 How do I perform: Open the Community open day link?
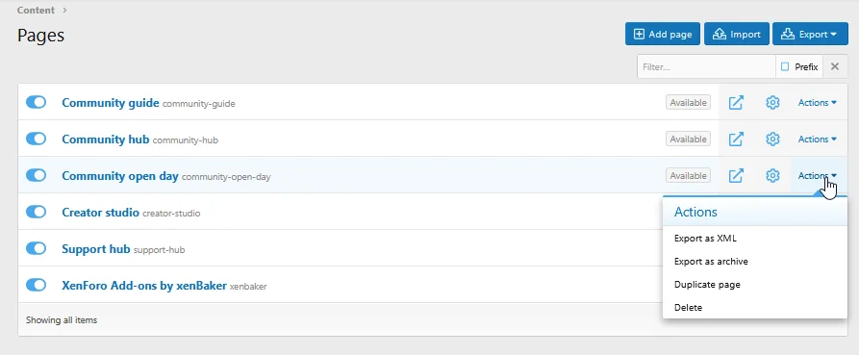120,176
